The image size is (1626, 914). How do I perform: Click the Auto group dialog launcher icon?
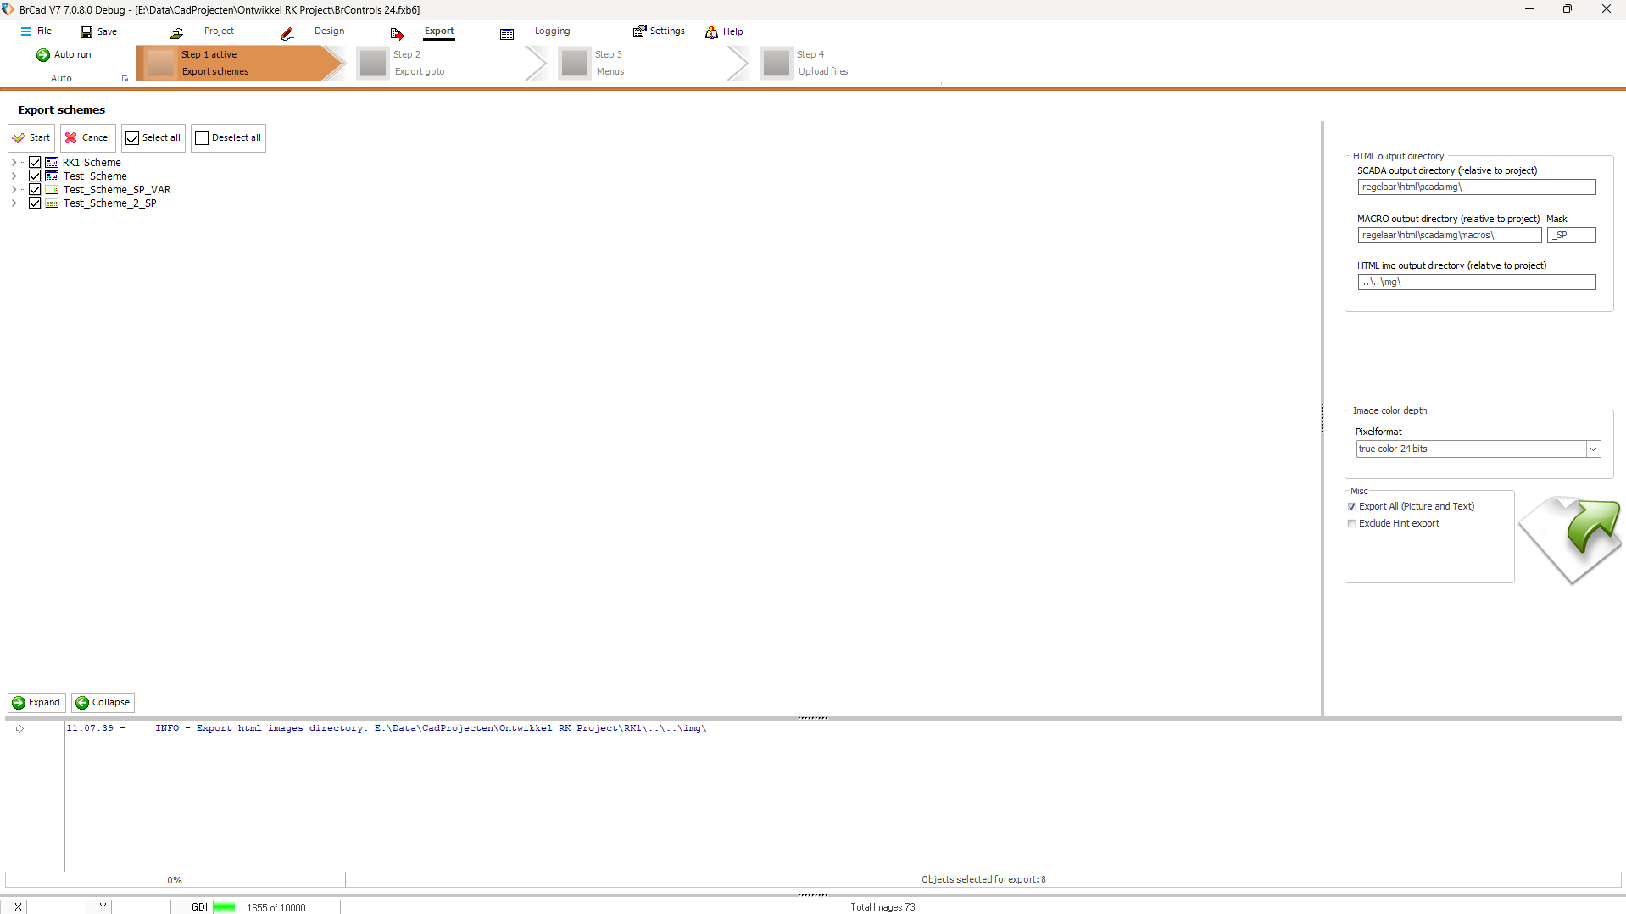coord(125,79)
